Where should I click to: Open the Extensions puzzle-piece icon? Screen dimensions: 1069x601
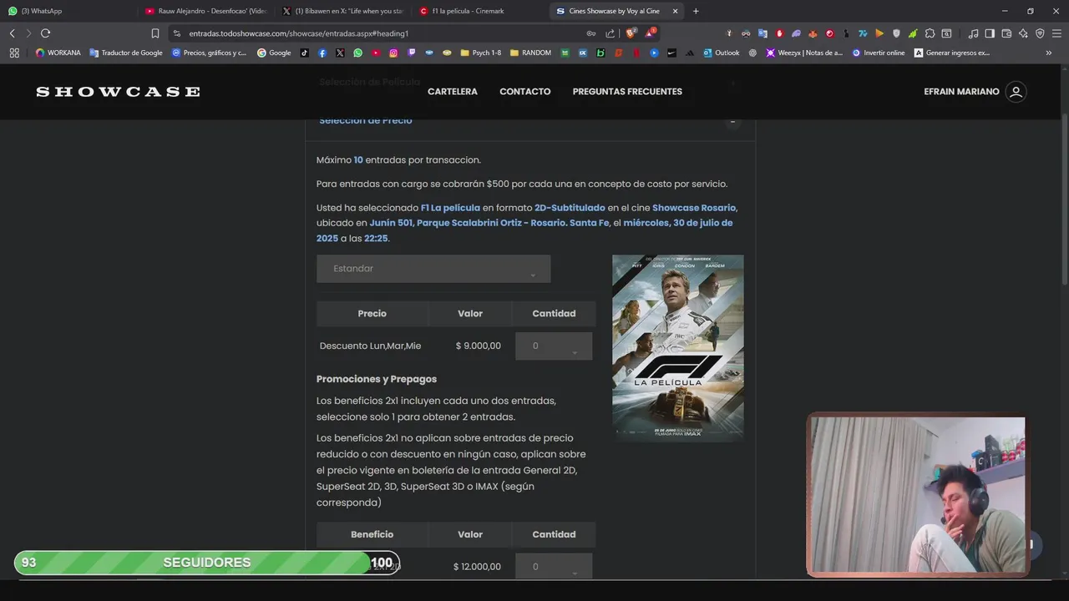pyautogui.click(x=930, y=33)
